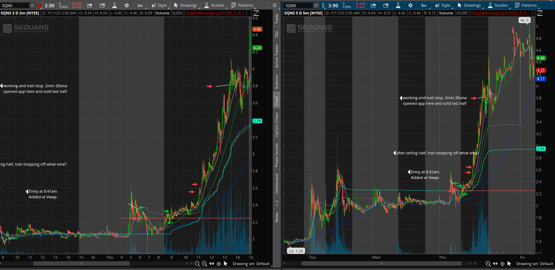The width and height of the screenshot is (555, 270).
Task: Open the list menu icon at the left chart's top-right
Action: tap(275, 5)
